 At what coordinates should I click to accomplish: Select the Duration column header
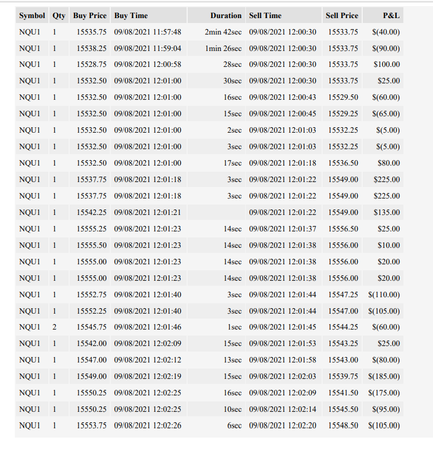tap(216, 15)
